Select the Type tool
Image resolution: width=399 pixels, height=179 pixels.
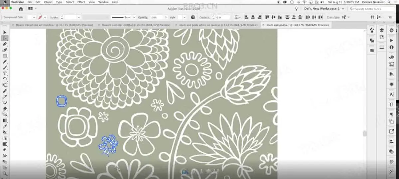point(5,73)
